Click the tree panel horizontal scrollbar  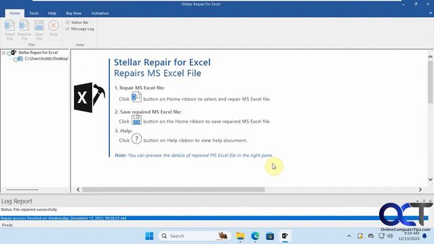coord(22,190)
